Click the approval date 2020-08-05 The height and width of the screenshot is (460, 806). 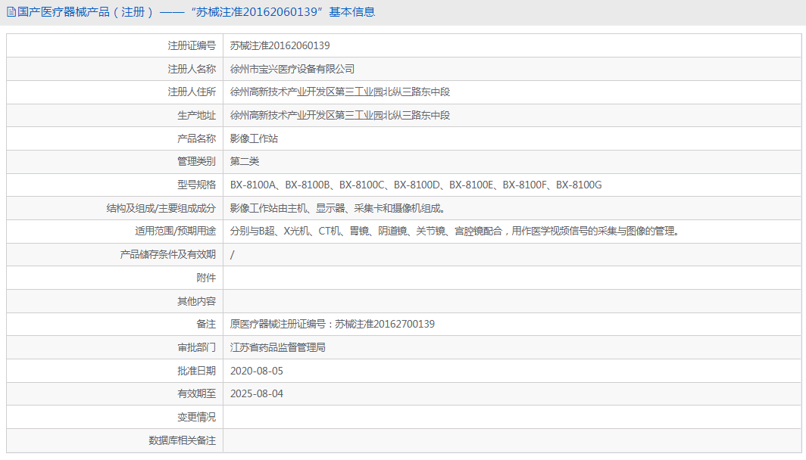point(256,371)
